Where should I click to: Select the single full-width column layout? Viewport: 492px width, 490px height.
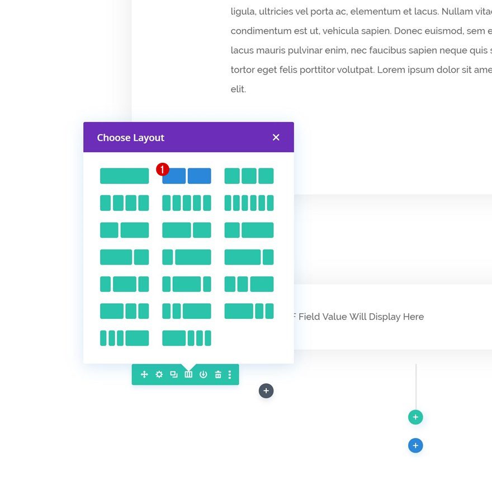tap(124, 175)
